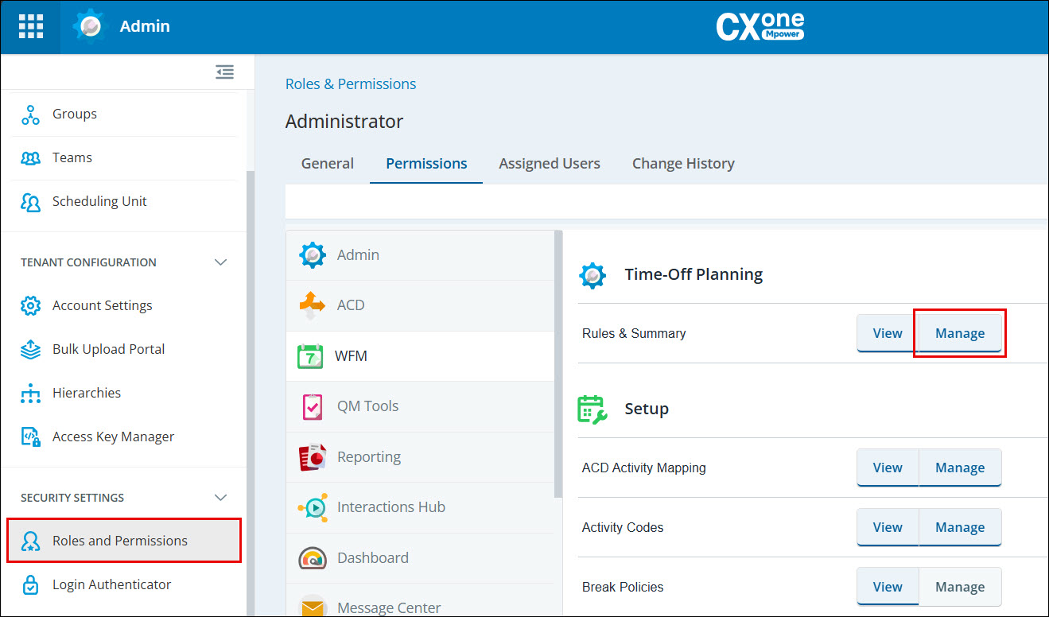This screenshot has width=1049, height=617.
Task: Collapse the sidebar with the menu icon
Action: point(224,72)
